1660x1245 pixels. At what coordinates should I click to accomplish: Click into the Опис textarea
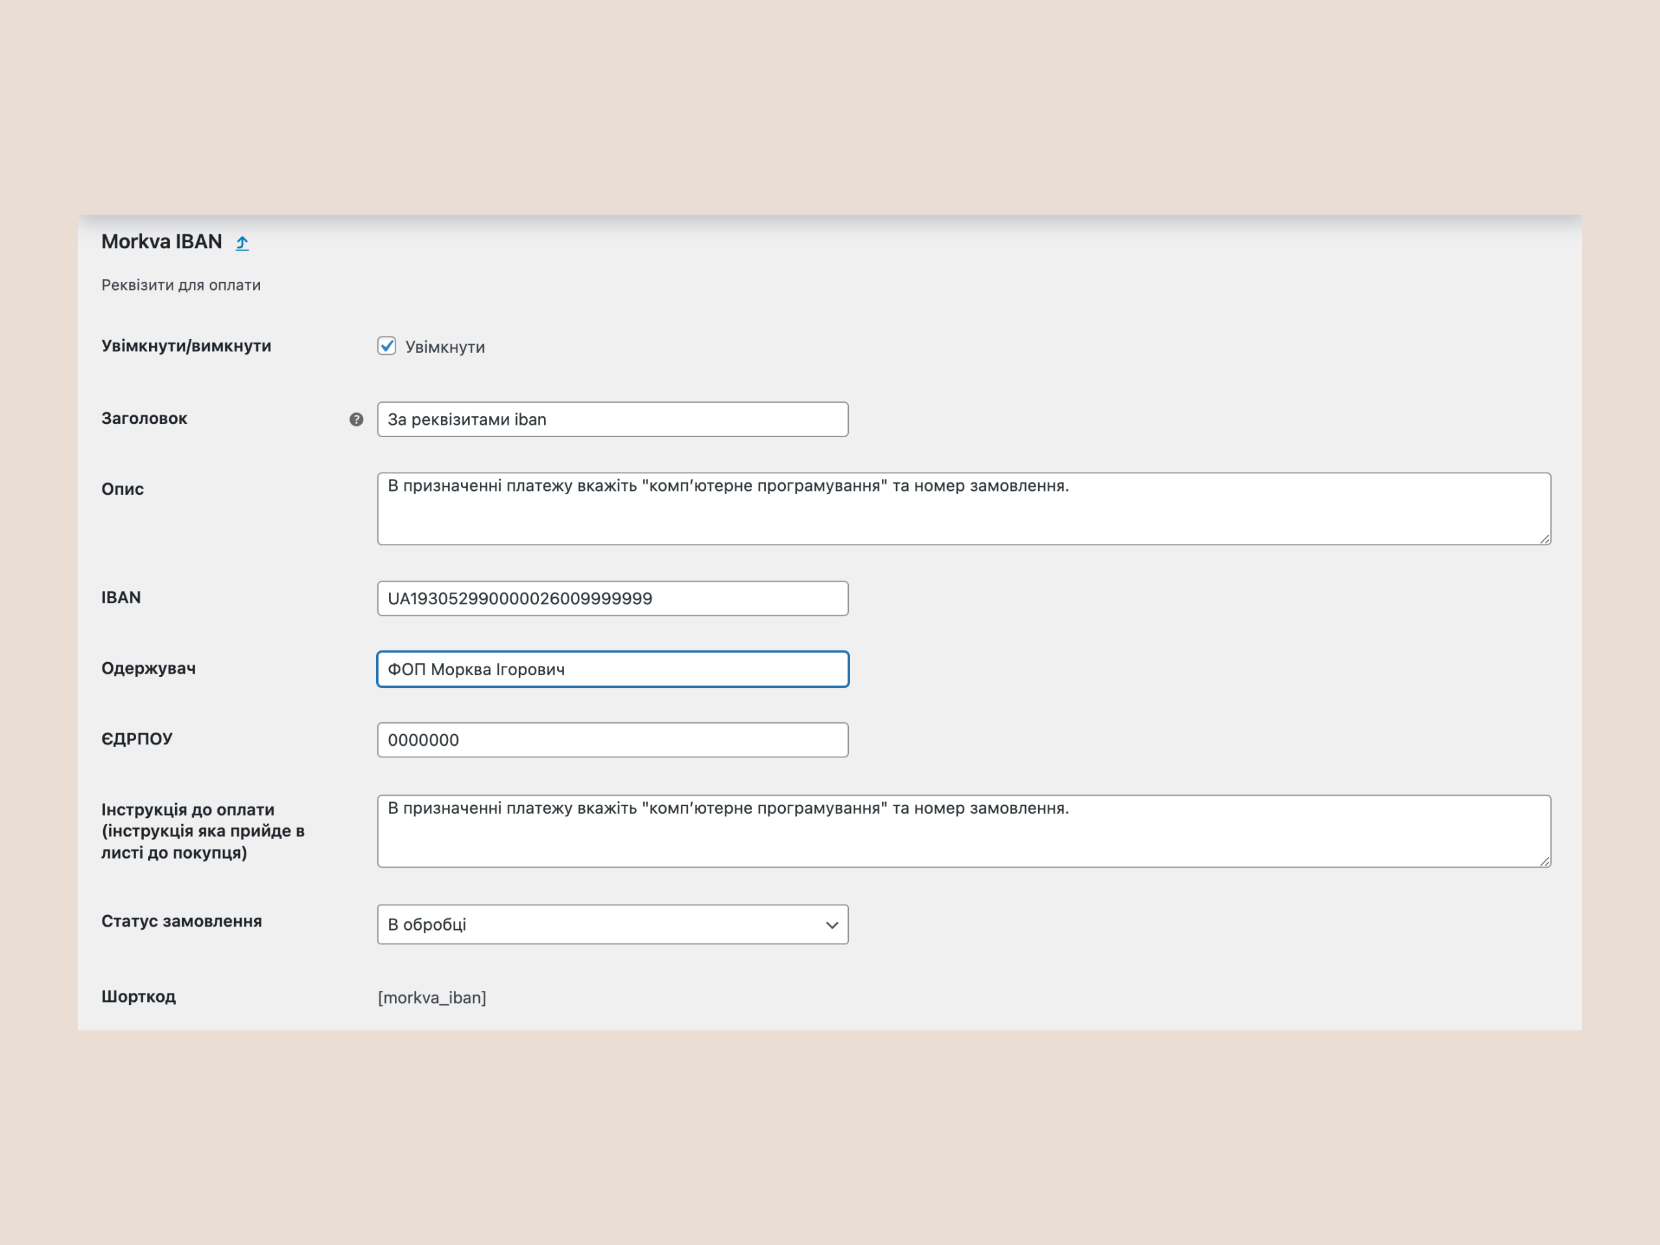click(964, 509)
